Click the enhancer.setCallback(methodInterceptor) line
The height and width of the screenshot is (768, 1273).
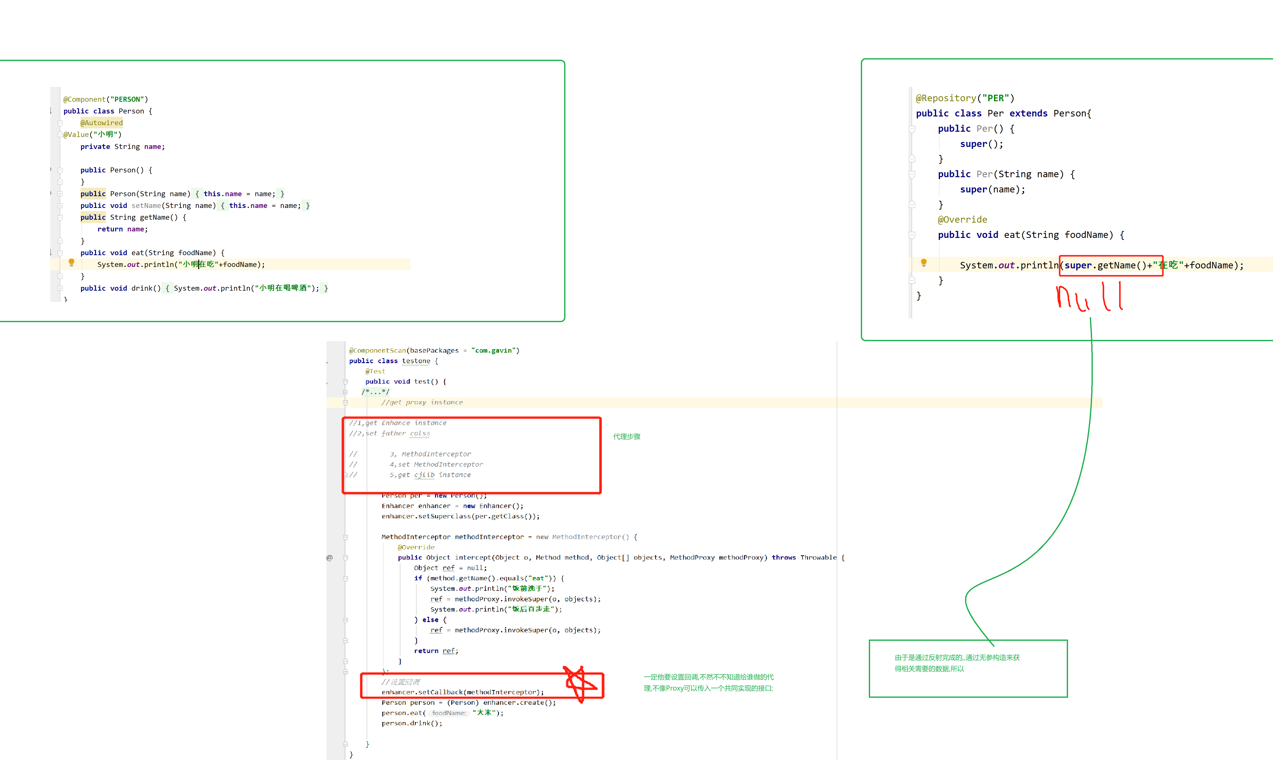pos(462,693)
